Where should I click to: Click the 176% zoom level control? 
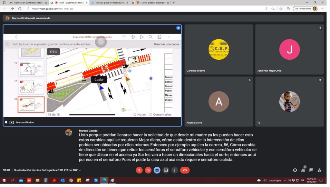pos(53,51)
